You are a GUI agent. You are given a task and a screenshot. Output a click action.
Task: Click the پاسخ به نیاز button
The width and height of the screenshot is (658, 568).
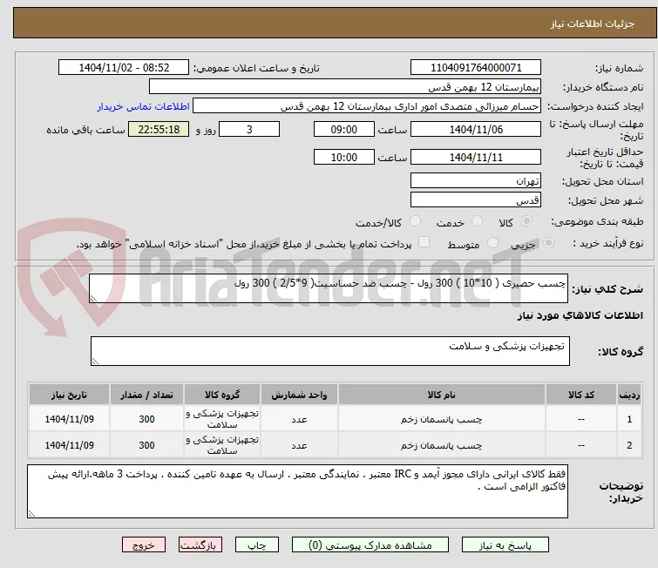pos(505,545)
